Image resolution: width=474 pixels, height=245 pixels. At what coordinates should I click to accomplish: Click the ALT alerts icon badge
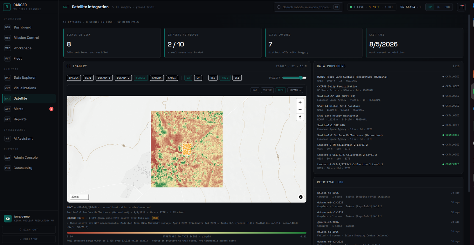tap(8, 109)
